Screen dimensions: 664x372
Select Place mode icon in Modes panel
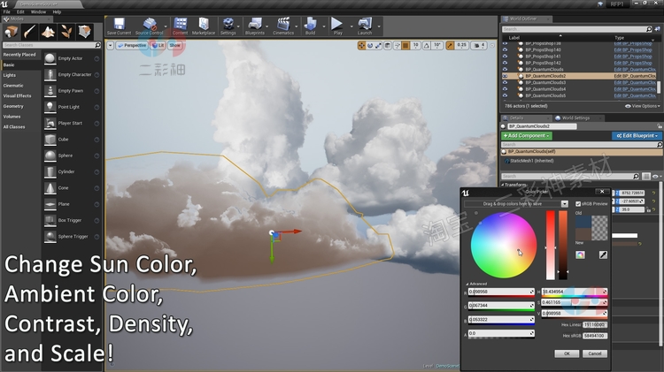point(11,31)
